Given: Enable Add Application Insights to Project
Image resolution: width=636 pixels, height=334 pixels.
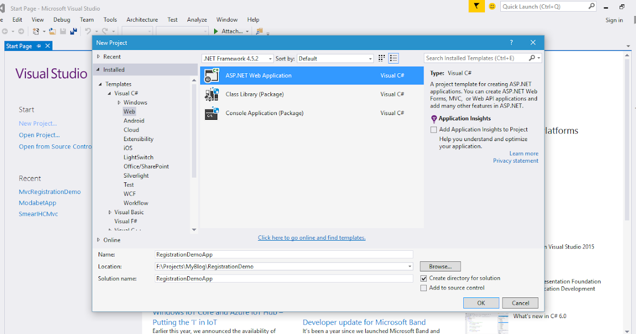Looking at the screenshot, I should [x=434, y=129].
